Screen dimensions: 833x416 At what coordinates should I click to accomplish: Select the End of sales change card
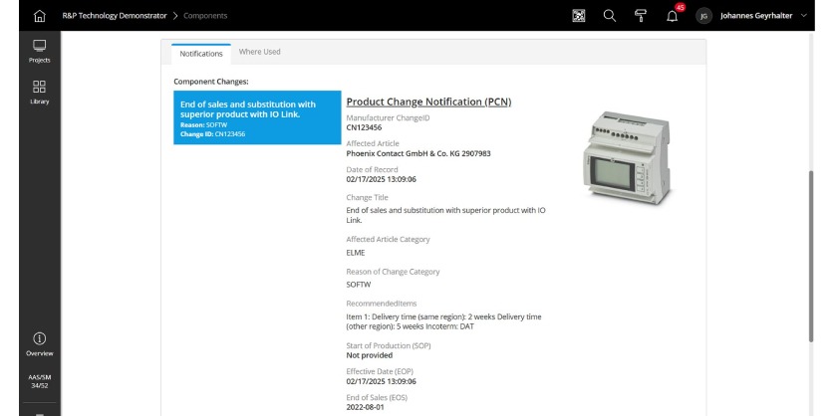tap(257, 117)
